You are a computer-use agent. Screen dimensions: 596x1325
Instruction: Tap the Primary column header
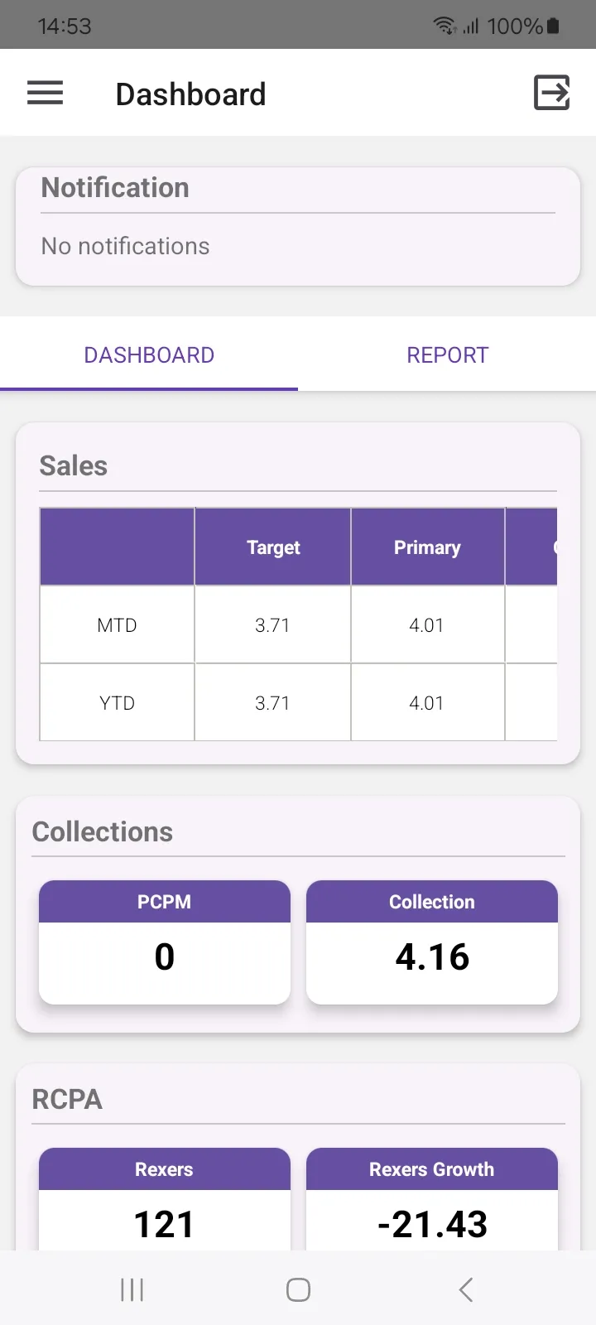click(427, 547)
